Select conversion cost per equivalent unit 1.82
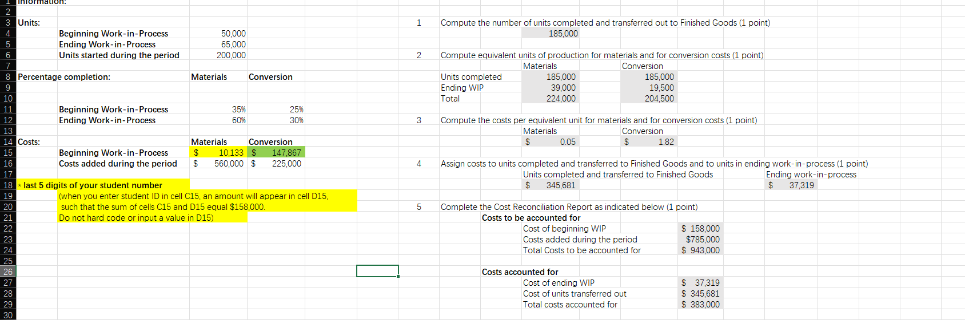965x320 pixels. click(x=649, y=142)
